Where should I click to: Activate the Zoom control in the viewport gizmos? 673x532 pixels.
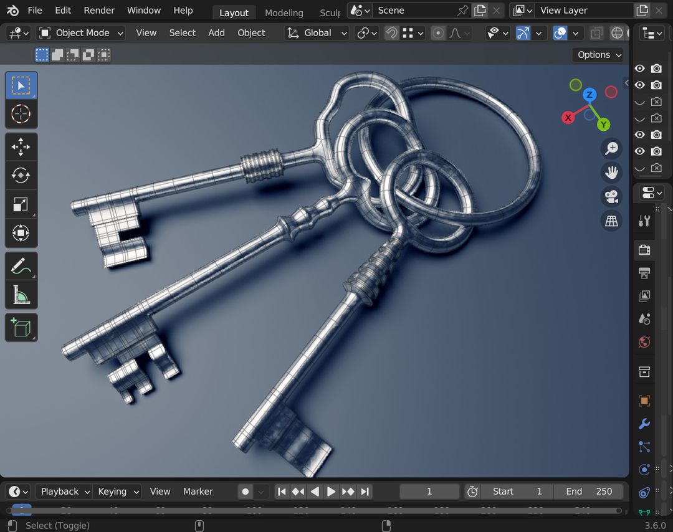coord(611,148)
